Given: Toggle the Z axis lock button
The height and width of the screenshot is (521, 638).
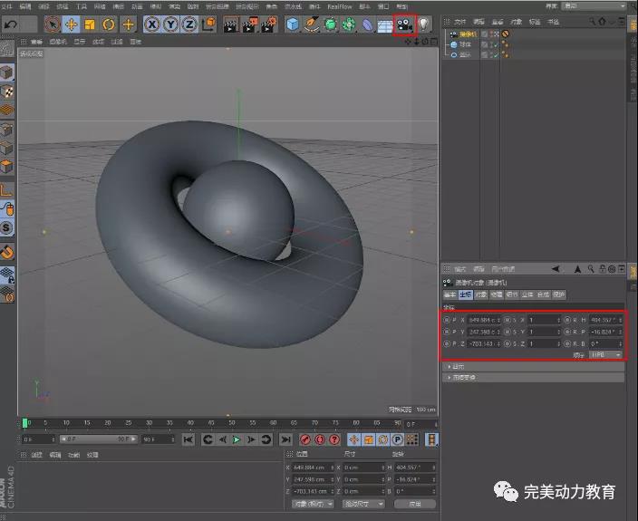Looking at the screenshot, I should 189,24.
